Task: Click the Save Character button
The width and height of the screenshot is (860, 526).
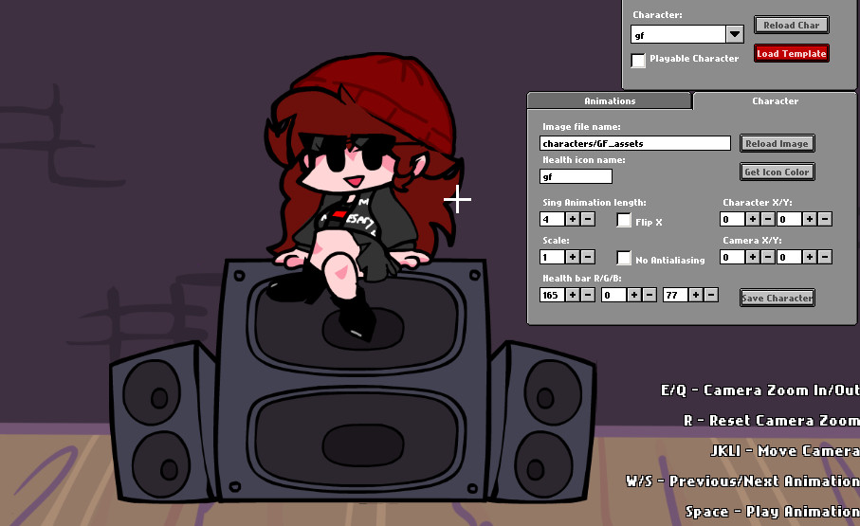Action: [x=777, y=298]
